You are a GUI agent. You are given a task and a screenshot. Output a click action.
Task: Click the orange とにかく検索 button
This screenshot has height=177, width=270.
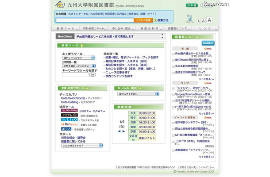pos(143,20)
